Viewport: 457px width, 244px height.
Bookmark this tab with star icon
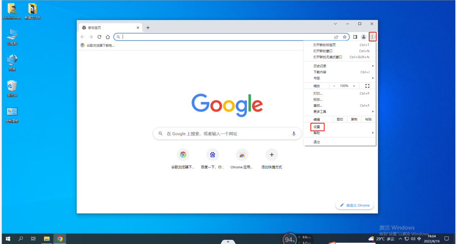point(344,37)
